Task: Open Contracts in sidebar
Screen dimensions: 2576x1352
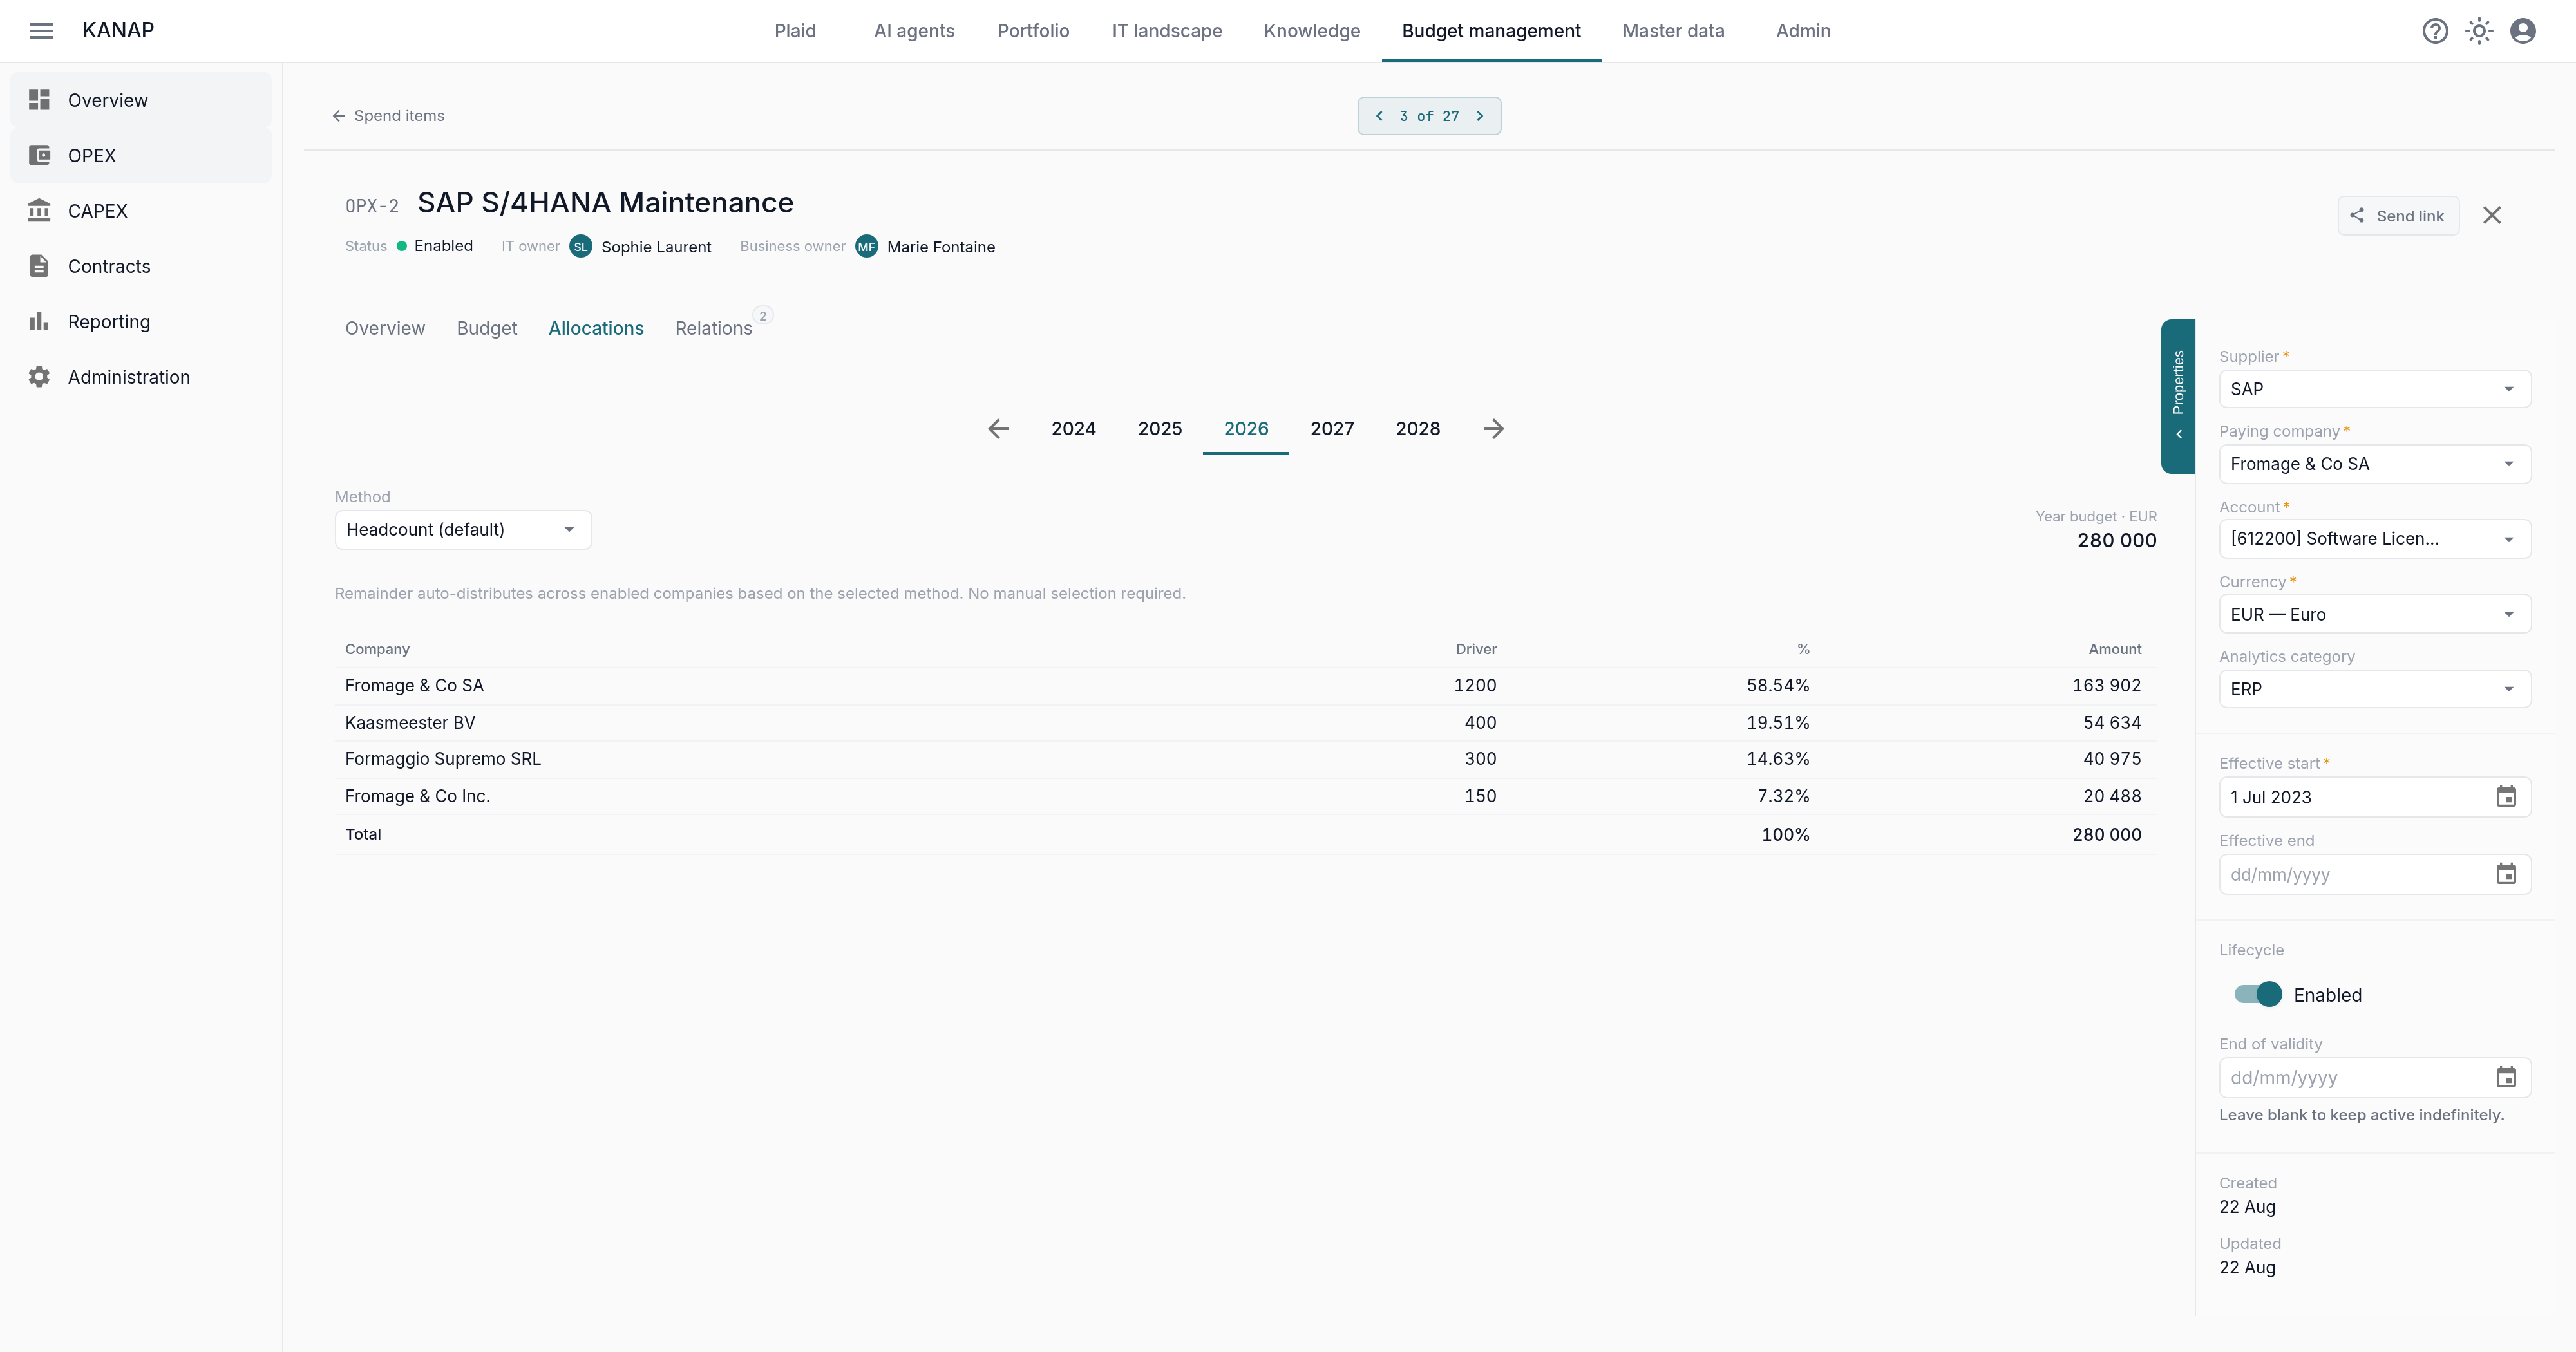Action: point(141,266)
